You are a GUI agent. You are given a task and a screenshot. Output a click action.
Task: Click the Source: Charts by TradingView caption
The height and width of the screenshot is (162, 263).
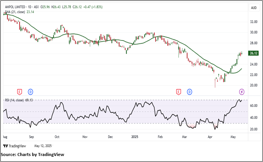[33, 154]
